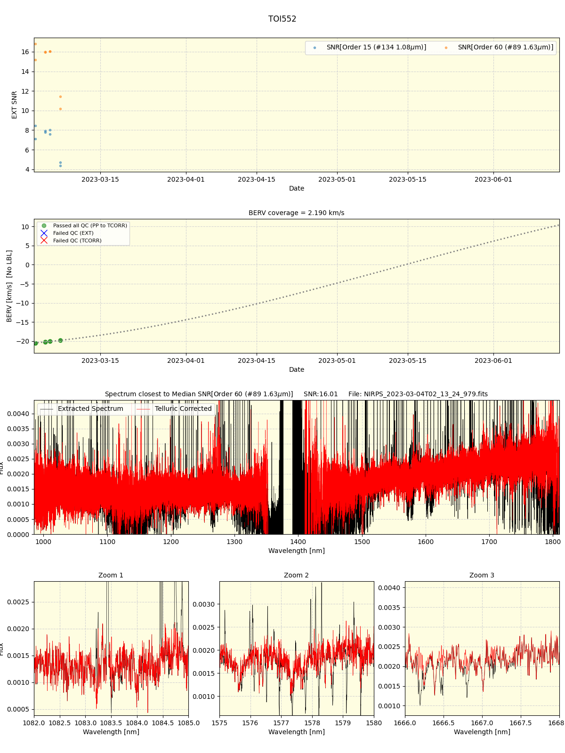Image resolution: width=565 pixels, height=753 pixels.
Task: Click the SNR:16.01 value in title
Action: (x=321, y=394)
